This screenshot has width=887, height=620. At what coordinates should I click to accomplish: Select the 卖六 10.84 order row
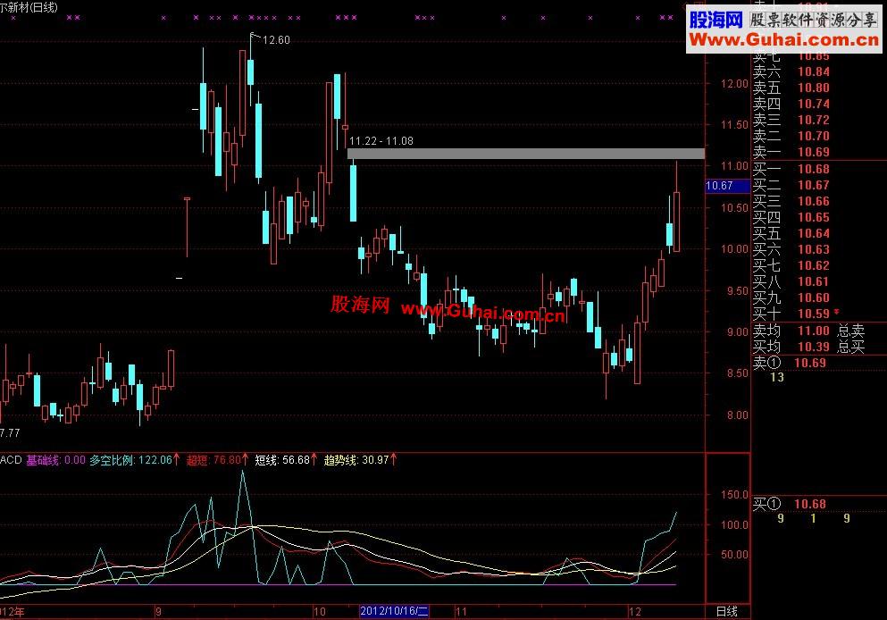tap(791, 71)
